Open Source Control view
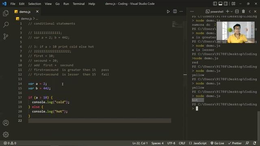The height and width of the screenshot is (146, 260). pyautogui.click(x=6, y=36)
